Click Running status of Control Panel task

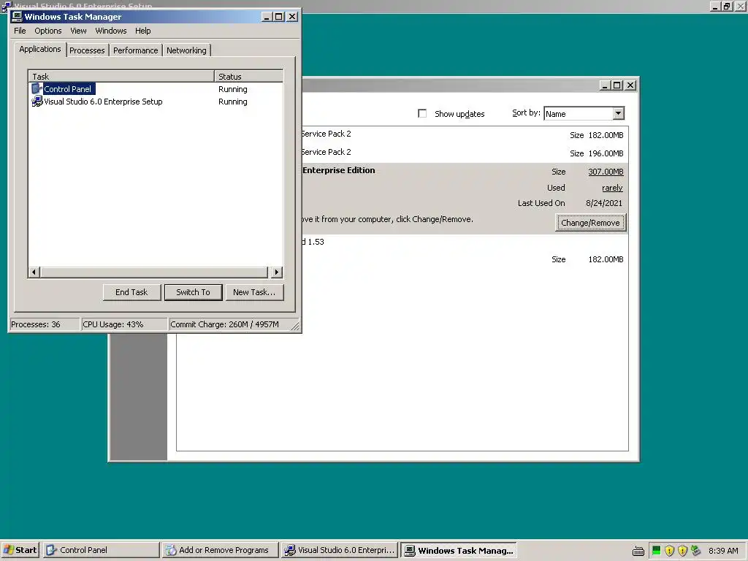(x=233, y=89)
